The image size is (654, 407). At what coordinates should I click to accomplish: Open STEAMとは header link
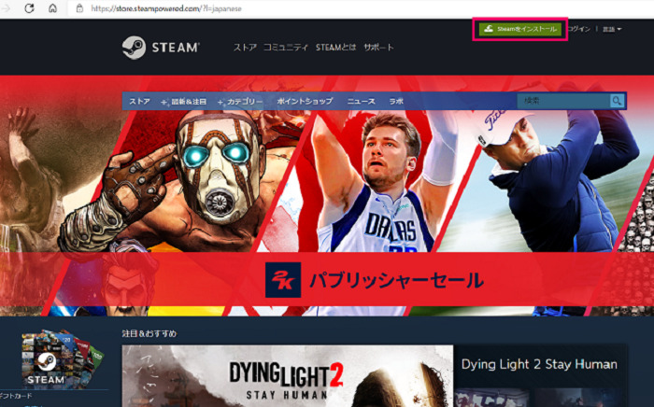click(335, 48)
